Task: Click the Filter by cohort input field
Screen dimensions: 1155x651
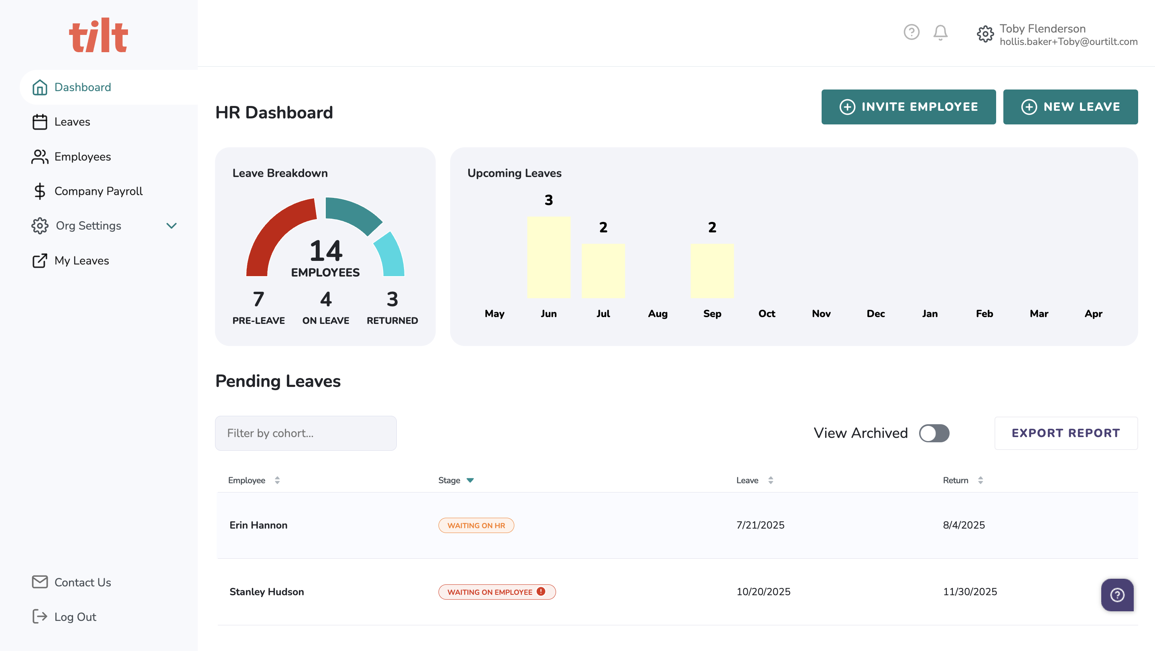Action: [x=305, y=433]
